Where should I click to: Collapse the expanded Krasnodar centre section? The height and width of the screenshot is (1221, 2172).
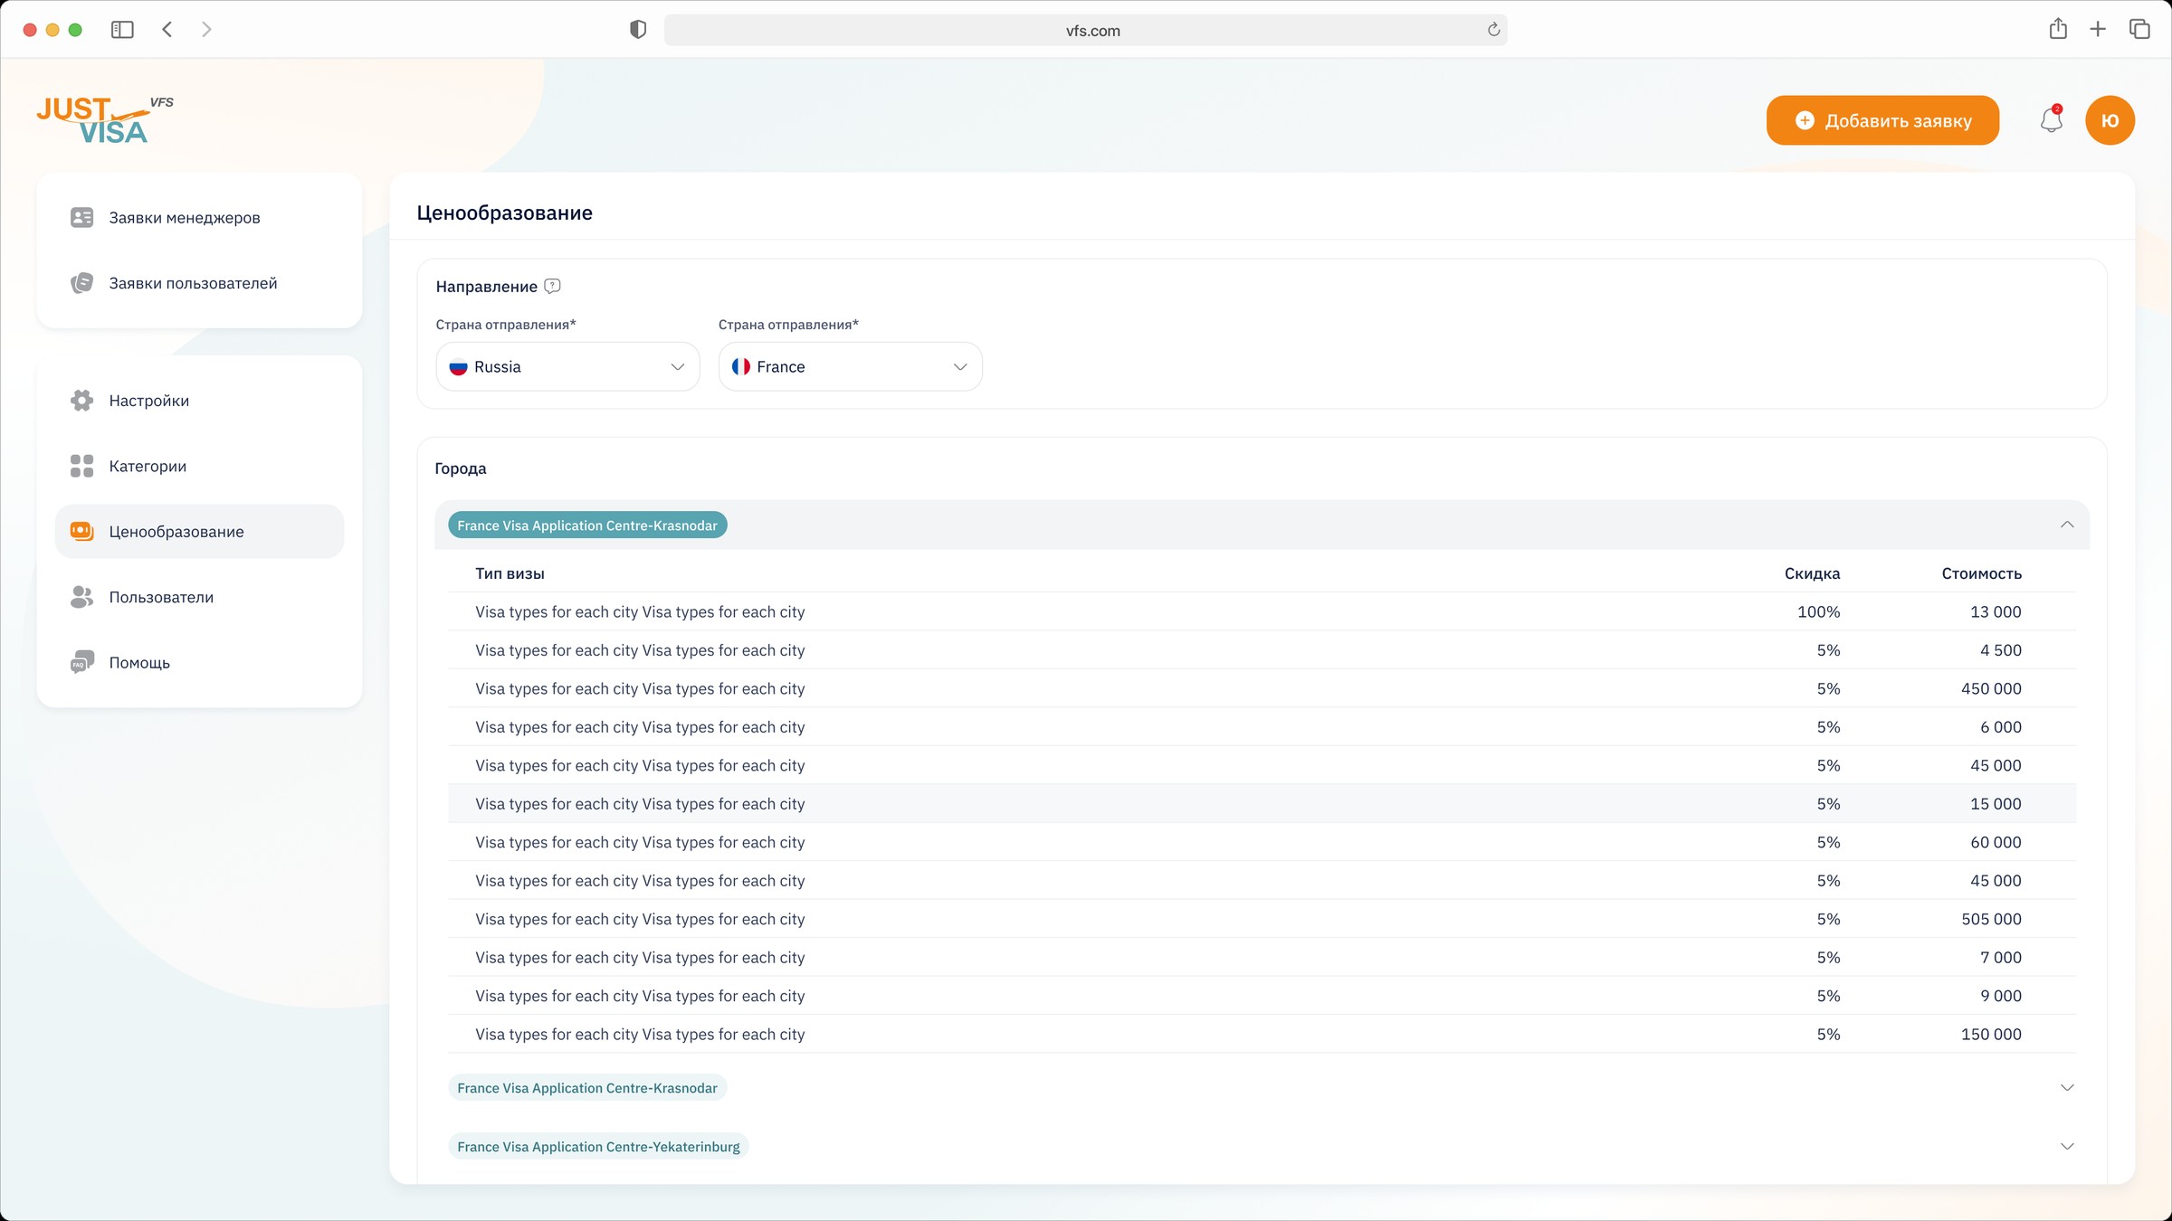pyautogui.click(x=2067, y=525)
